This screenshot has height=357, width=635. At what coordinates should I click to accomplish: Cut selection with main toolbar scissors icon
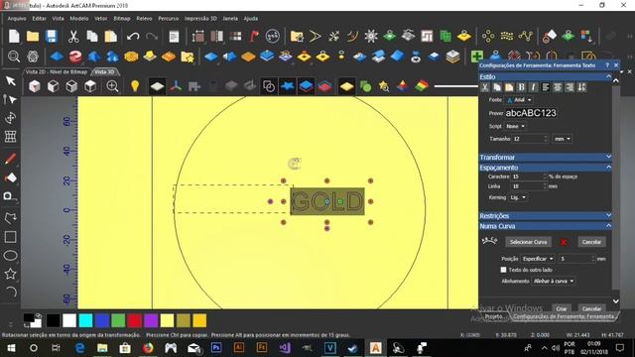pos(73,37)
